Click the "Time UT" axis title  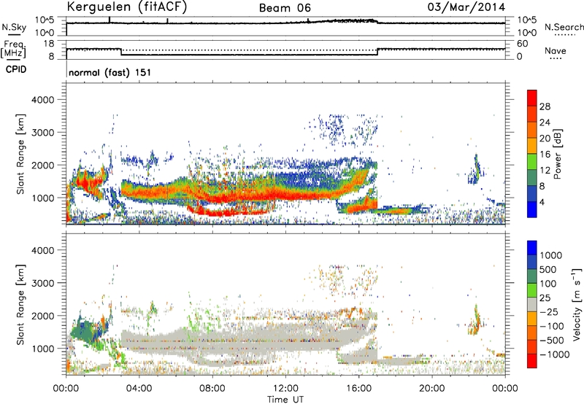[x=285, y=400]
